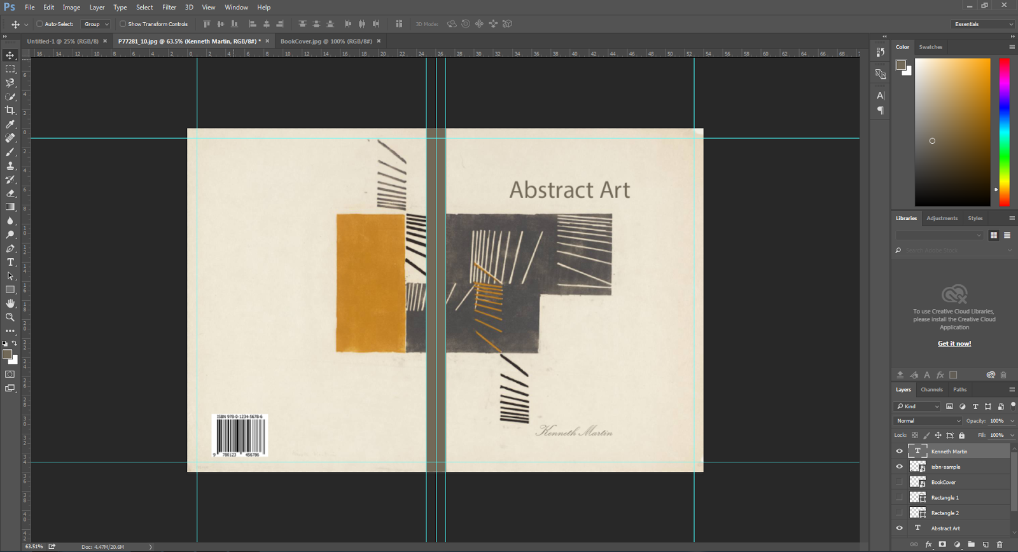Screen dimensions: 1018x552
Task: Create a new layer from Layers panel
Action: (x=986, y=544)
